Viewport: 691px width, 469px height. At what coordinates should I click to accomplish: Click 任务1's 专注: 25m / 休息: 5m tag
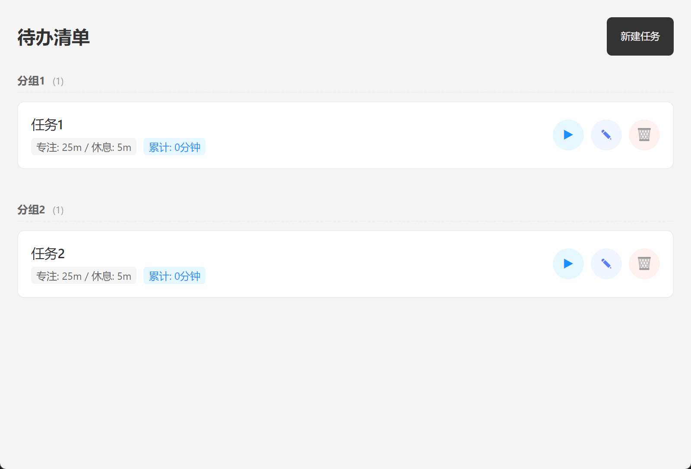point(84,147)
